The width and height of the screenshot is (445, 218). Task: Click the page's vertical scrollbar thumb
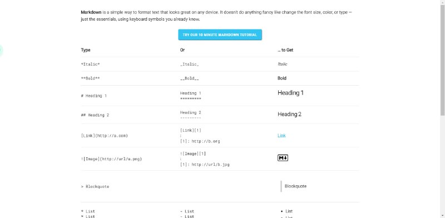click(442, 60)
